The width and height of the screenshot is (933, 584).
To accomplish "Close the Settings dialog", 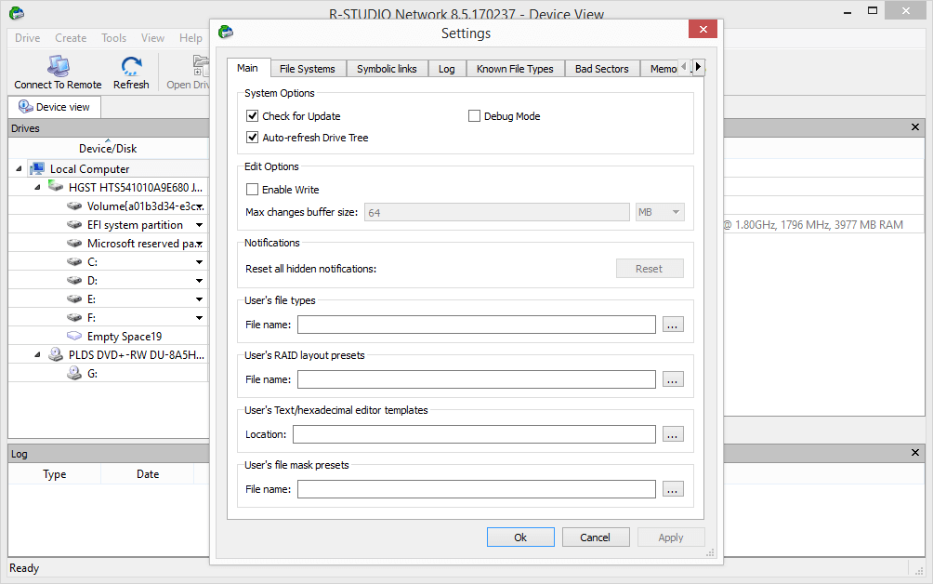I will pos(703,29).
